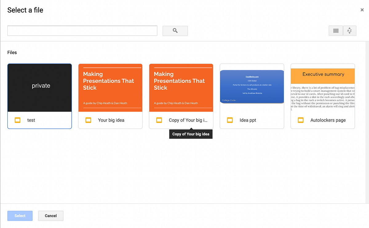Image resolution: width=369 pixels, height=228 pixels.
Task: Open the "Your big idea" presentation thumbnail
Action: [110, 87]
